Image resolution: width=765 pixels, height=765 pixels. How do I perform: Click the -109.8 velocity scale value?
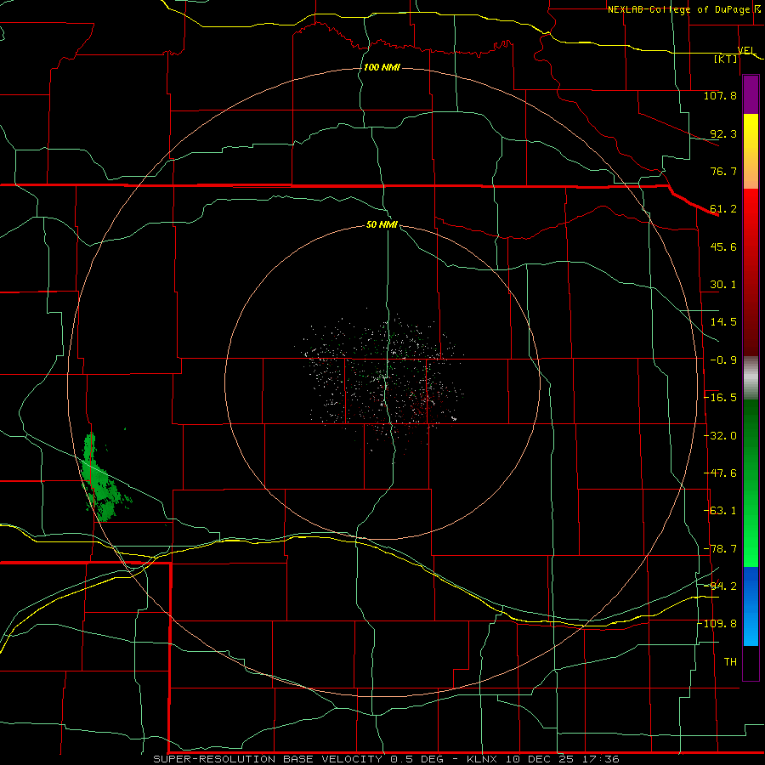tap(718, 624)
